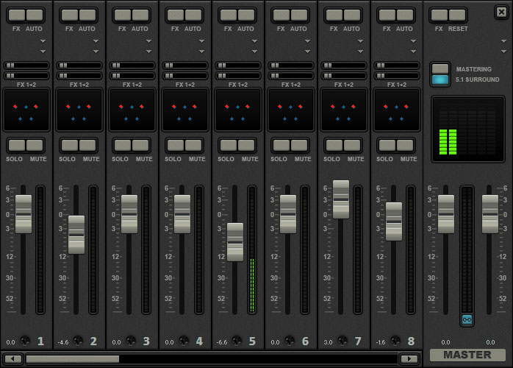
Task: Open first effect slot dropdown on channel 3
Action: [x=149, y=41]
